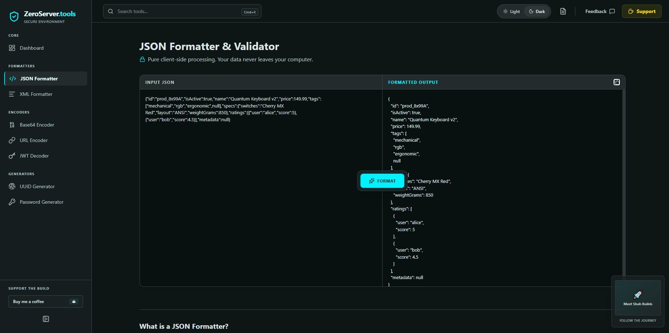Focus the Search tools input field

(x=182, y=11)
